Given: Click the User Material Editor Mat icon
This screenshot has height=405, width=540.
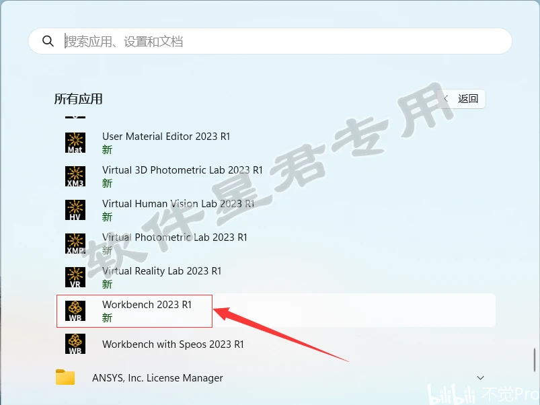Looking at the screenshot, I should 75,143.
